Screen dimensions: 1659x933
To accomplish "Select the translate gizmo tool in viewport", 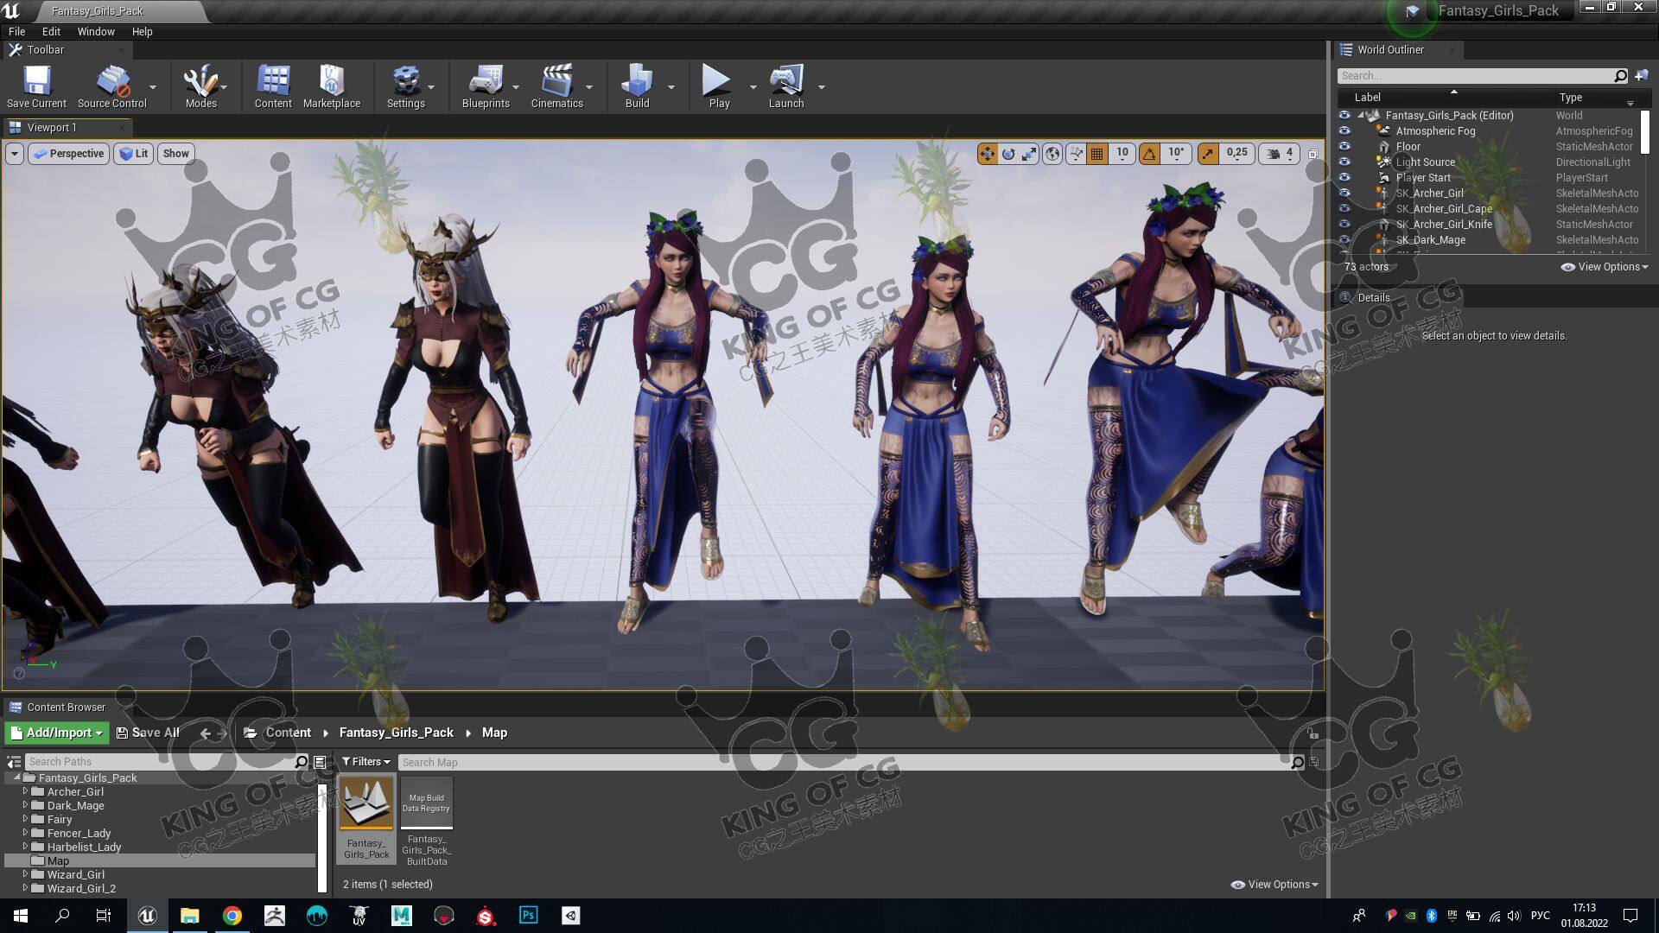I will coord(987,154).
